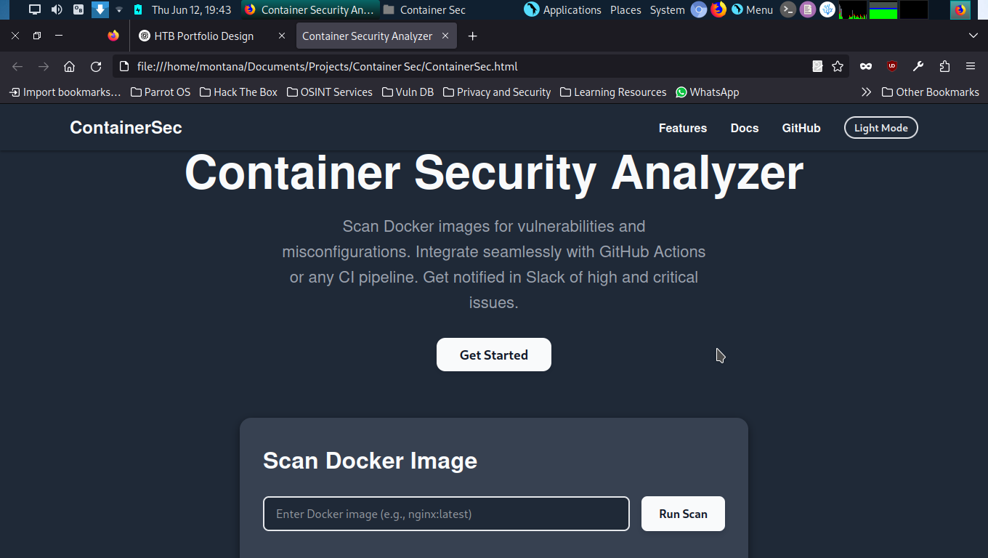This screenshot has height=558, width=988.
Task: Select Container Security An... taskbar window
Action: (310, 9)
